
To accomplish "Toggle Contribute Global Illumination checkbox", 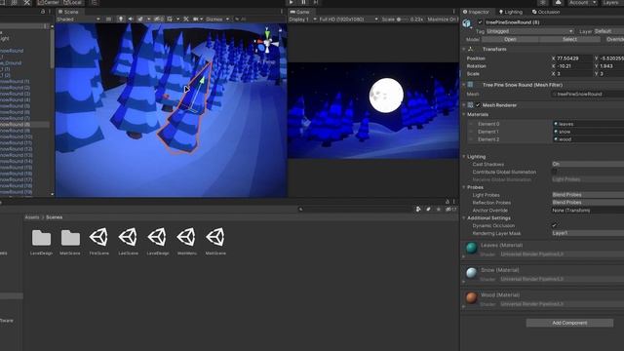I will (555, 172).
